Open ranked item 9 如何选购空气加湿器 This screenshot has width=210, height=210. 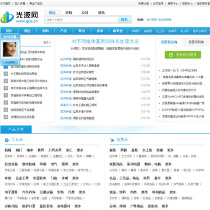(23, 110)
